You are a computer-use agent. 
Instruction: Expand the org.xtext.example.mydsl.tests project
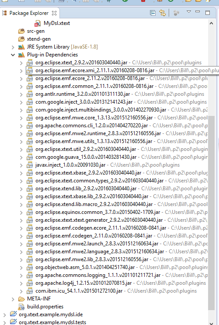click(4, 322)
